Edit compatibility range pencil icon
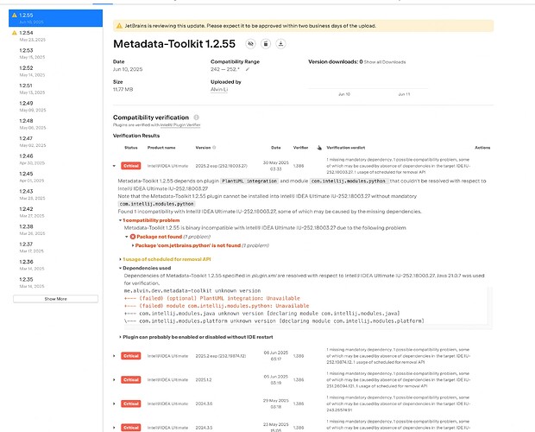Screen dimensions: 535x432 [248, 69]
